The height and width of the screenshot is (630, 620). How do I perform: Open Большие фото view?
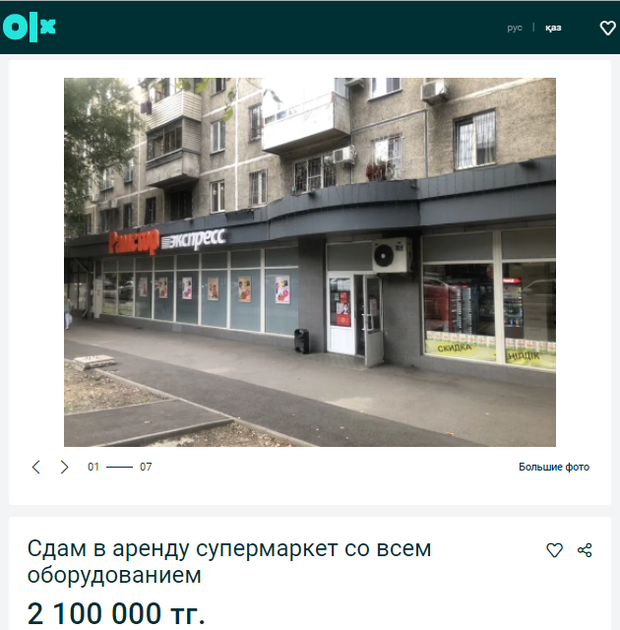(554, 467)
